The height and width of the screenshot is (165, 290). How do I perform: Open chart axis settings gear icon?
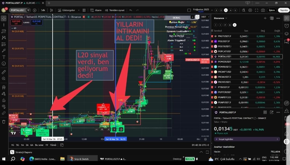tap(205, 139)
